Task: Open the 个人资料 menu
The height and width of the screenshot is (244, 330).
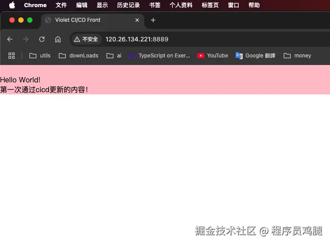Action: (181, 5)
